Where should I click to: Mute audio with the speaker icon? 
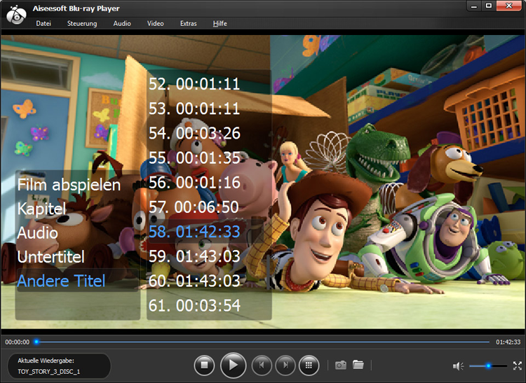tap(458, 365)
